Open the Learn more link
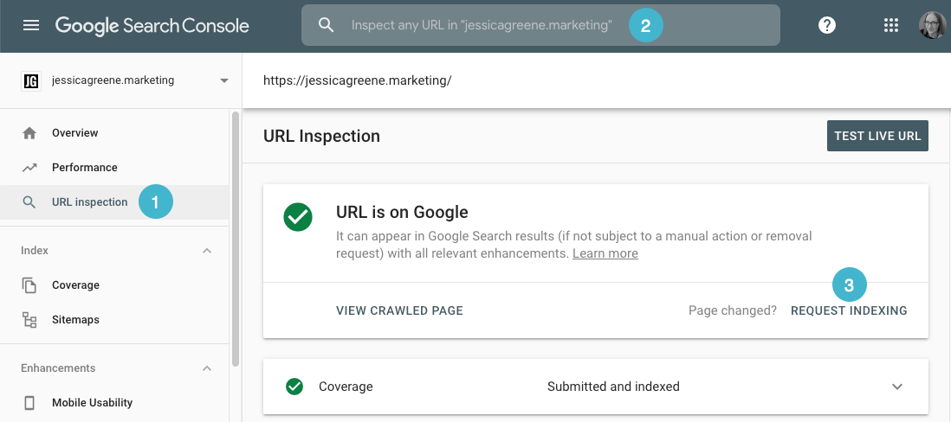The width and height of the screenshot is (951, 422). coord(605,253)
